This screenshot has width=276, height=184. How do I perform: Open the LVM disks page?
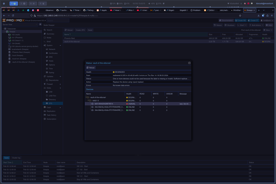(50, 92)
